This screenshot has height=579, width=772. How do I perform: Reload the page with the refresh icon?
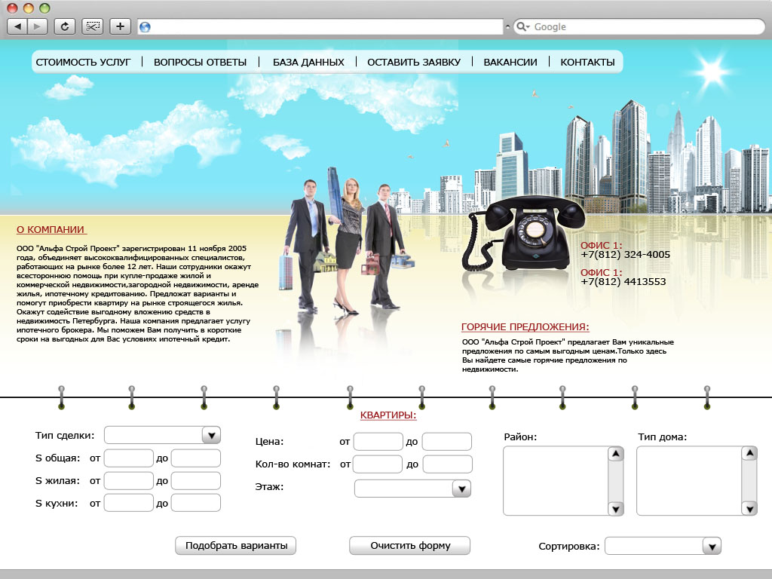[x=65, y=26]
